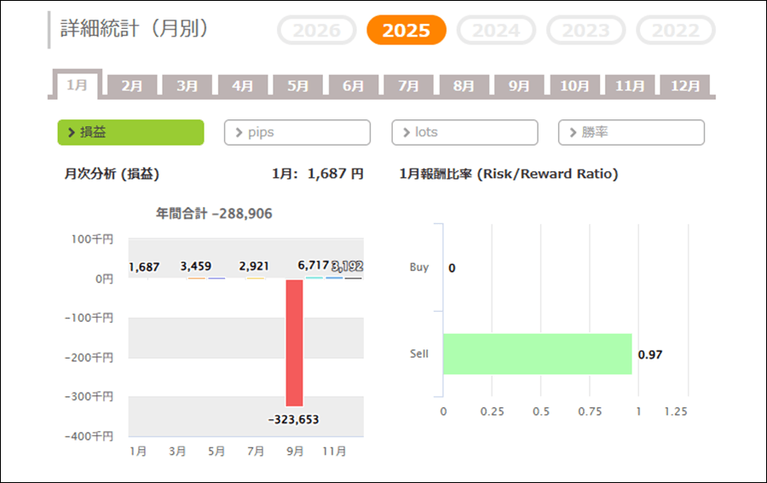
Task: Switch to the 2022 year view
Action: tap(676, 31)
